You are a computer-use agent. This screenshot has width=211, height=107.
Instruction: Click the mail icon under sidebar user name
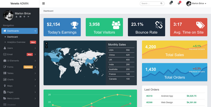pyautogui.click(x=21, y=17)
